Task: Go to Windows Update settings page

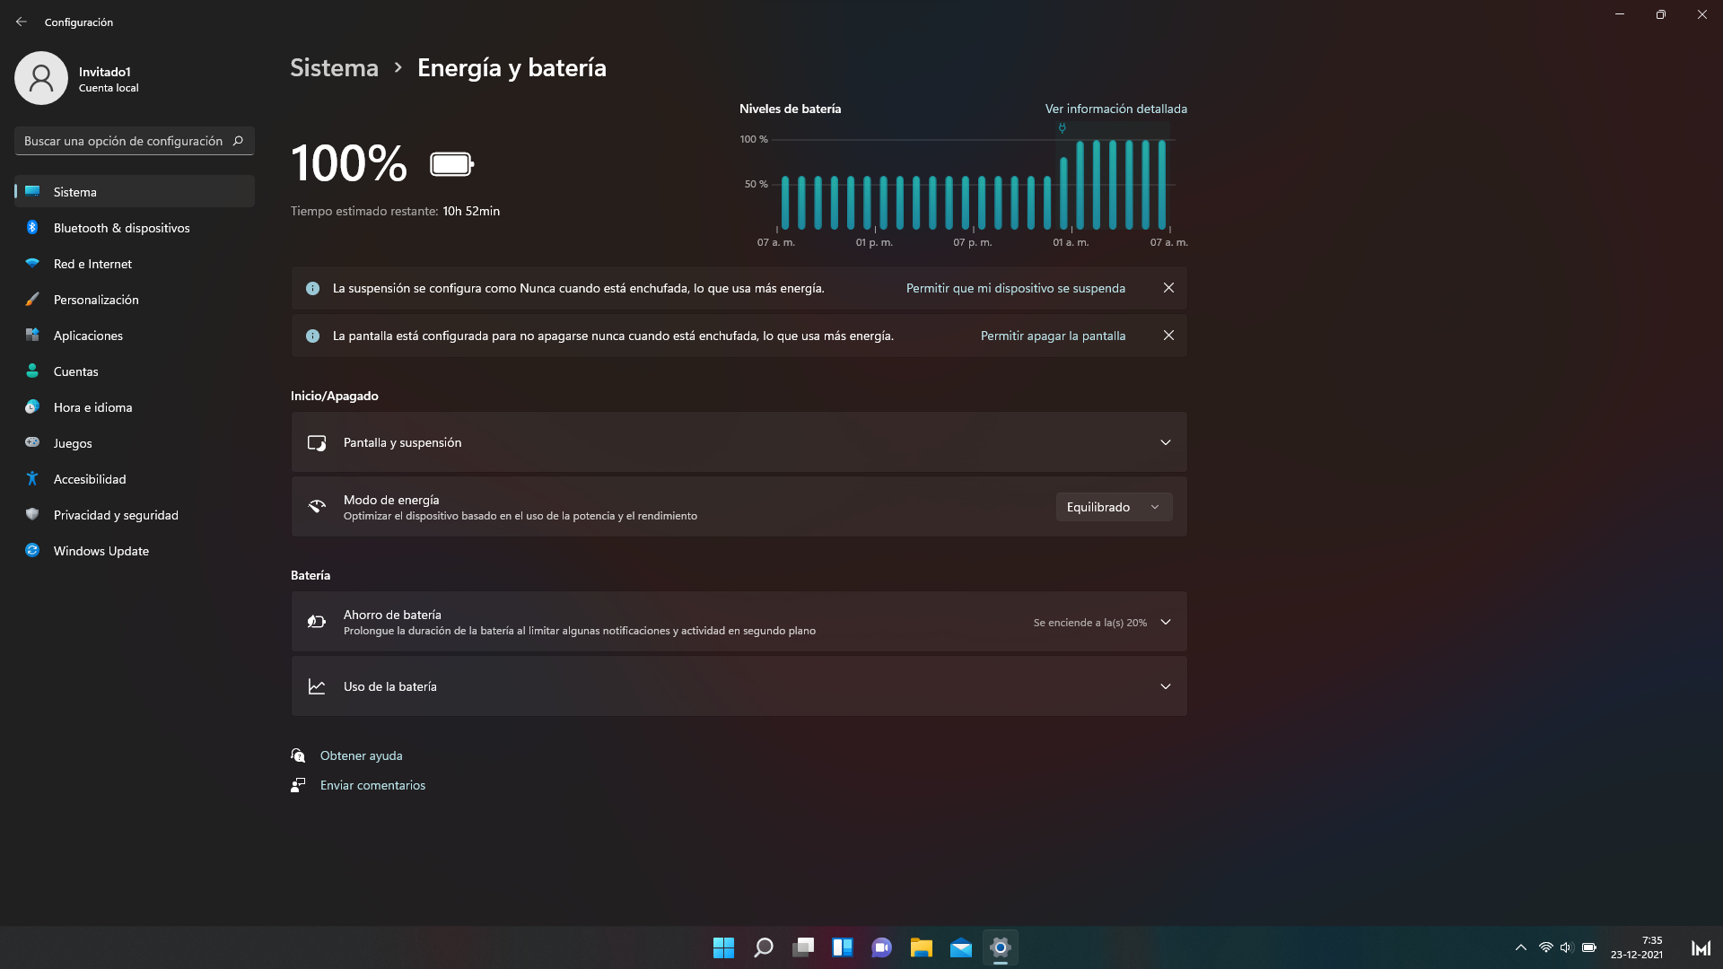Action: pos(101,551)
